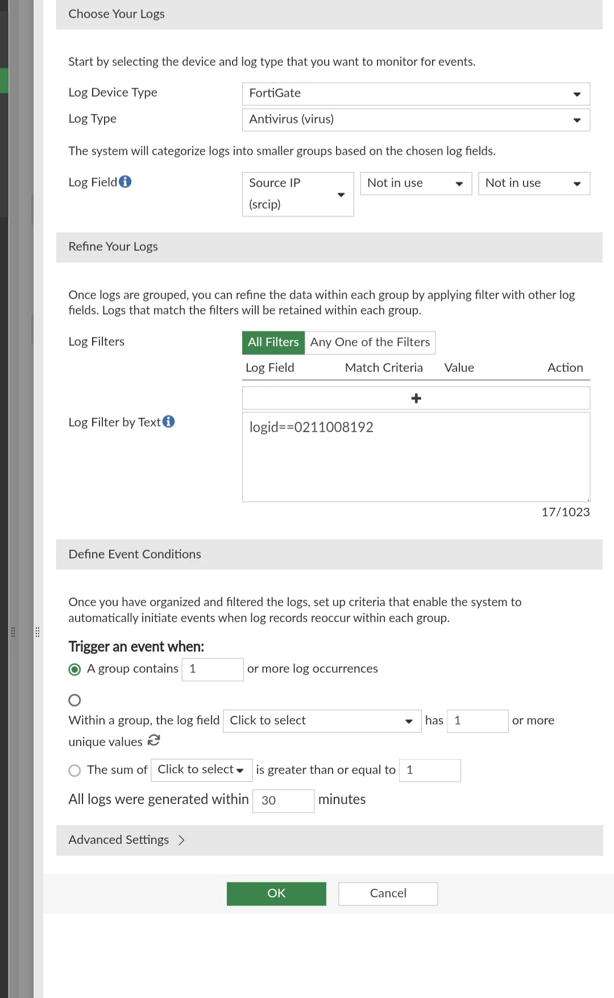This screenshot has width=614, height=998.
Task: Click the 'Action' column header
Action: pos(565,368)
